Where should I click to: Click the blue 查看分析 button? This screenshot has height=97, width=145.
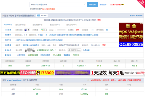92,4
